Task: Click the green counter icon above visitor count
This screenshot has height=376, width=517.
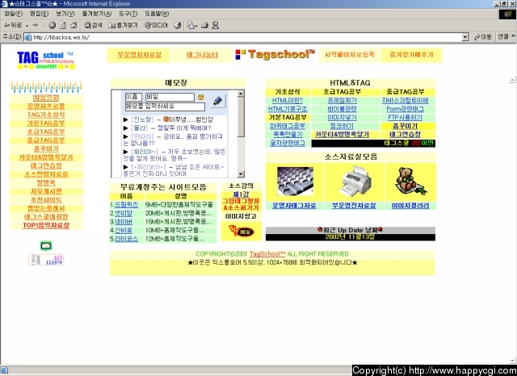Action: [x=46, y=245]
